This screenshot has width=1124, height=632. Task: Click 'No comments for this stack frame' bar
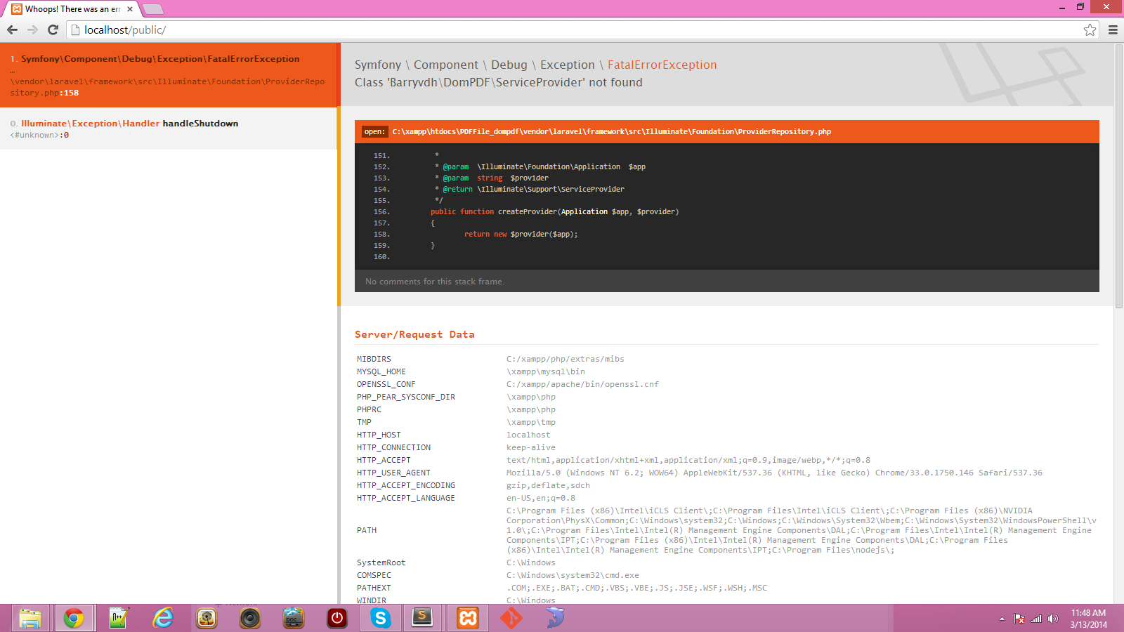click(x=727, y=281)
